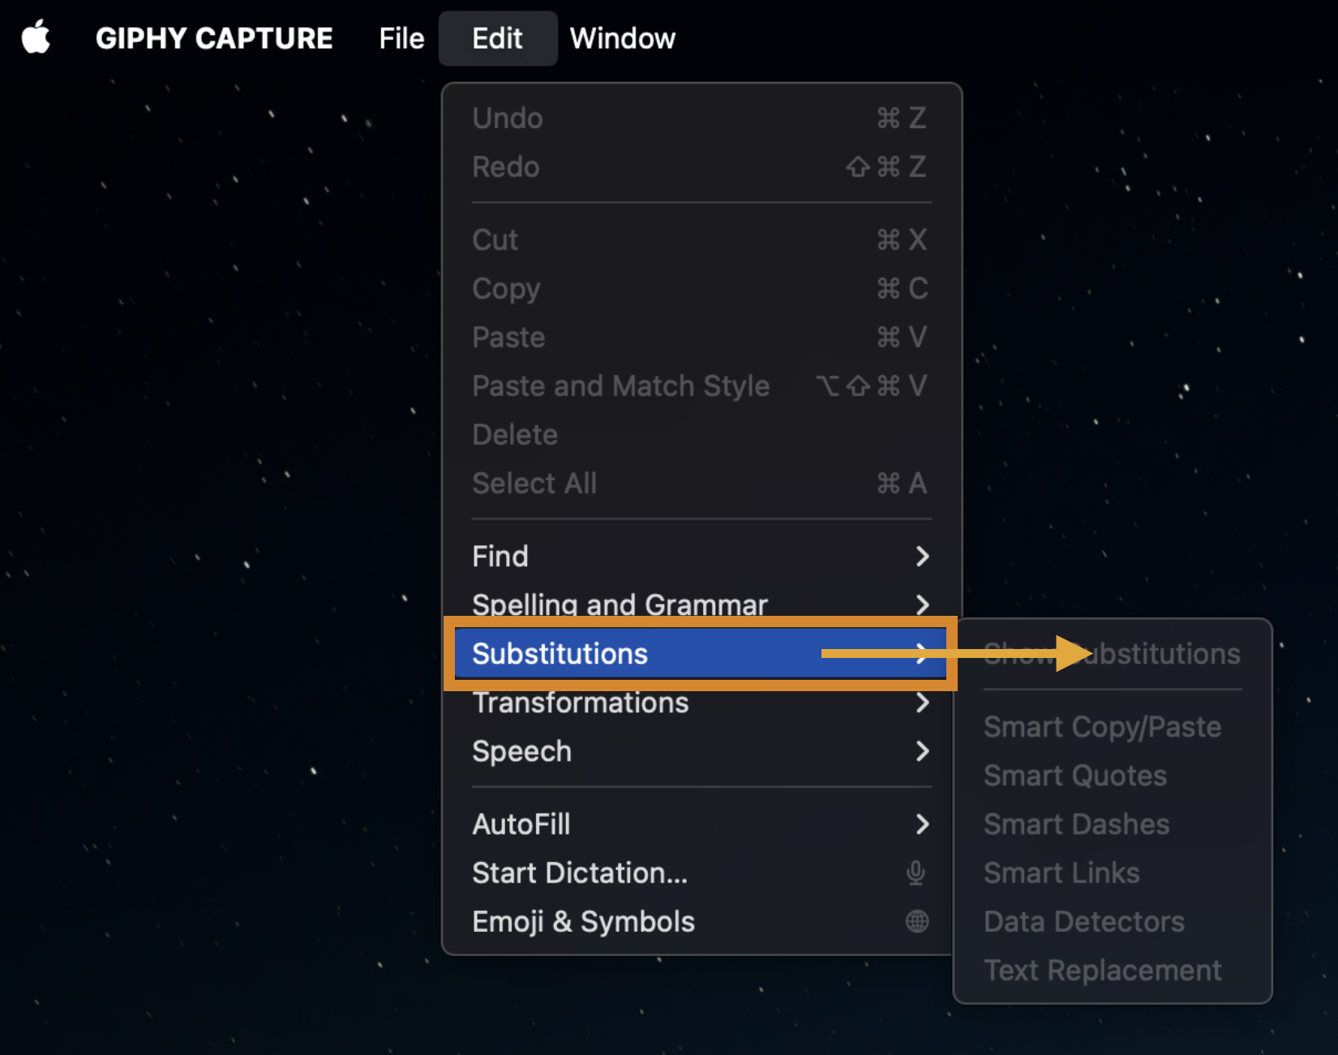Click the globe icon beside Emoji & Symbols
Screen dimensions: 1338x1055
click(x=917, y=921)
